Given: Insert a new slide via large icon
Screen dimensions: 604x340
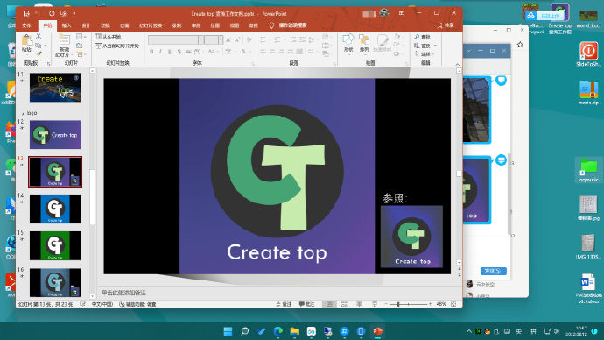Looking at the screenshot, I should pos(64,40).
